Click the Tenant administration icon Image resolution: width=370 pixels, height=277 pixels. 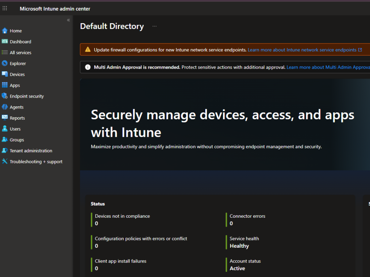[5, 150]
